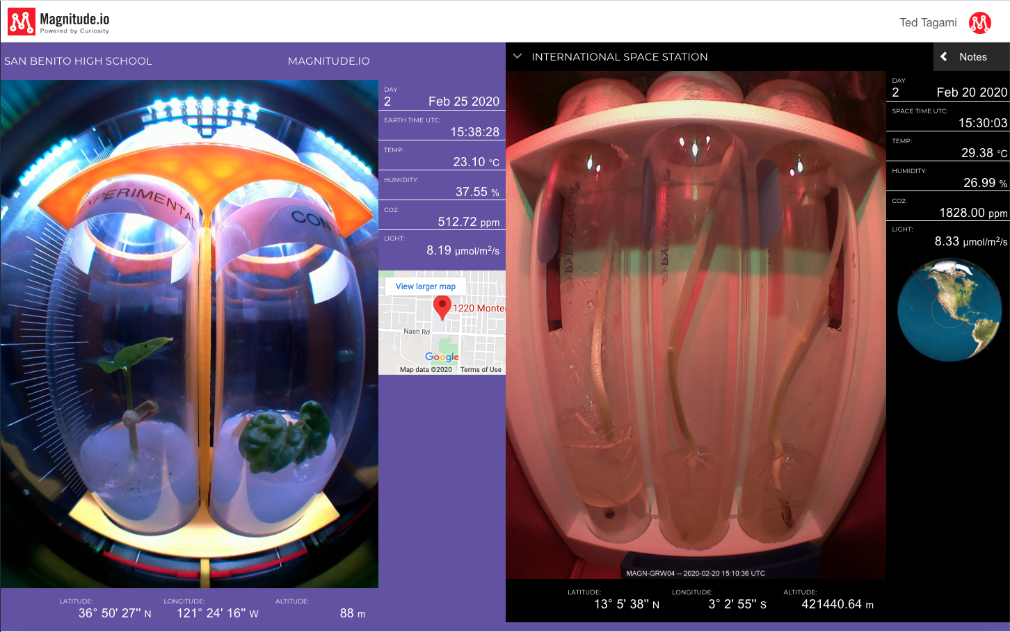Select Earth temperature 23.10 °C
Viewport: 1010px width, 632px height.
tap(476, 162)
